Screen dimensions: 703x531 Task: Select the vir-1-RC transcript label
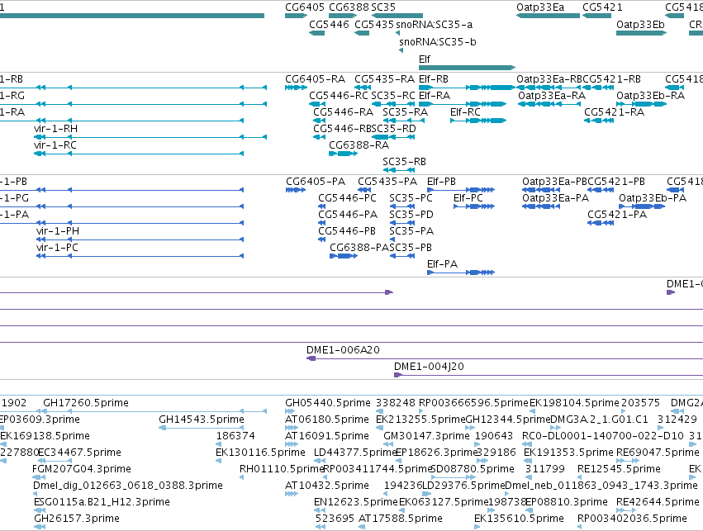[55, 145]
